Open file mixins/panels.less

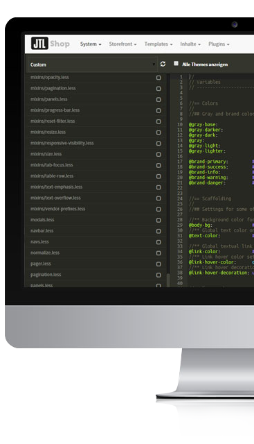pos(49,99)
